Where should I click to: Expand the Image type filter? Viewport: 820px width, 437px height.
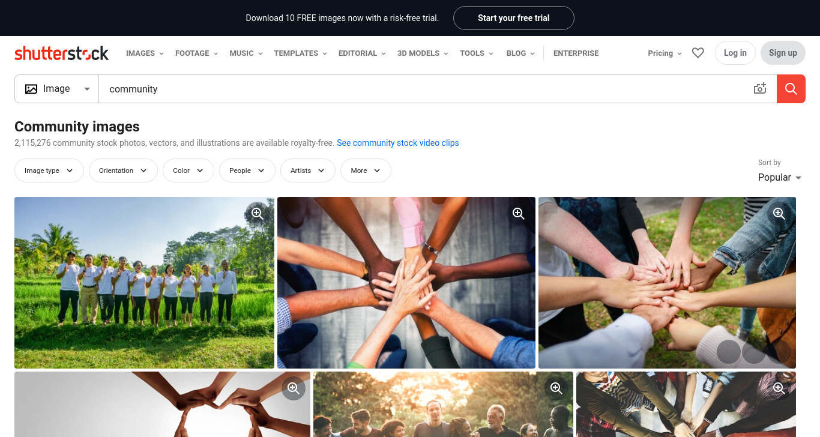tap(49, 170)
